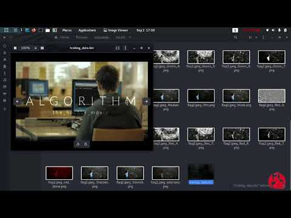Open Recent in the file manager sidebar
The height and width of the screenshot is (218, 291).
tap(5, 46)
